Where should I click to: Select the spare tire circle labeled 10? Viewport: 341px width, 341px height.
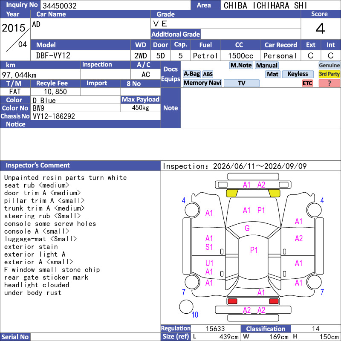pyautogui.click(x=186, y=306)
